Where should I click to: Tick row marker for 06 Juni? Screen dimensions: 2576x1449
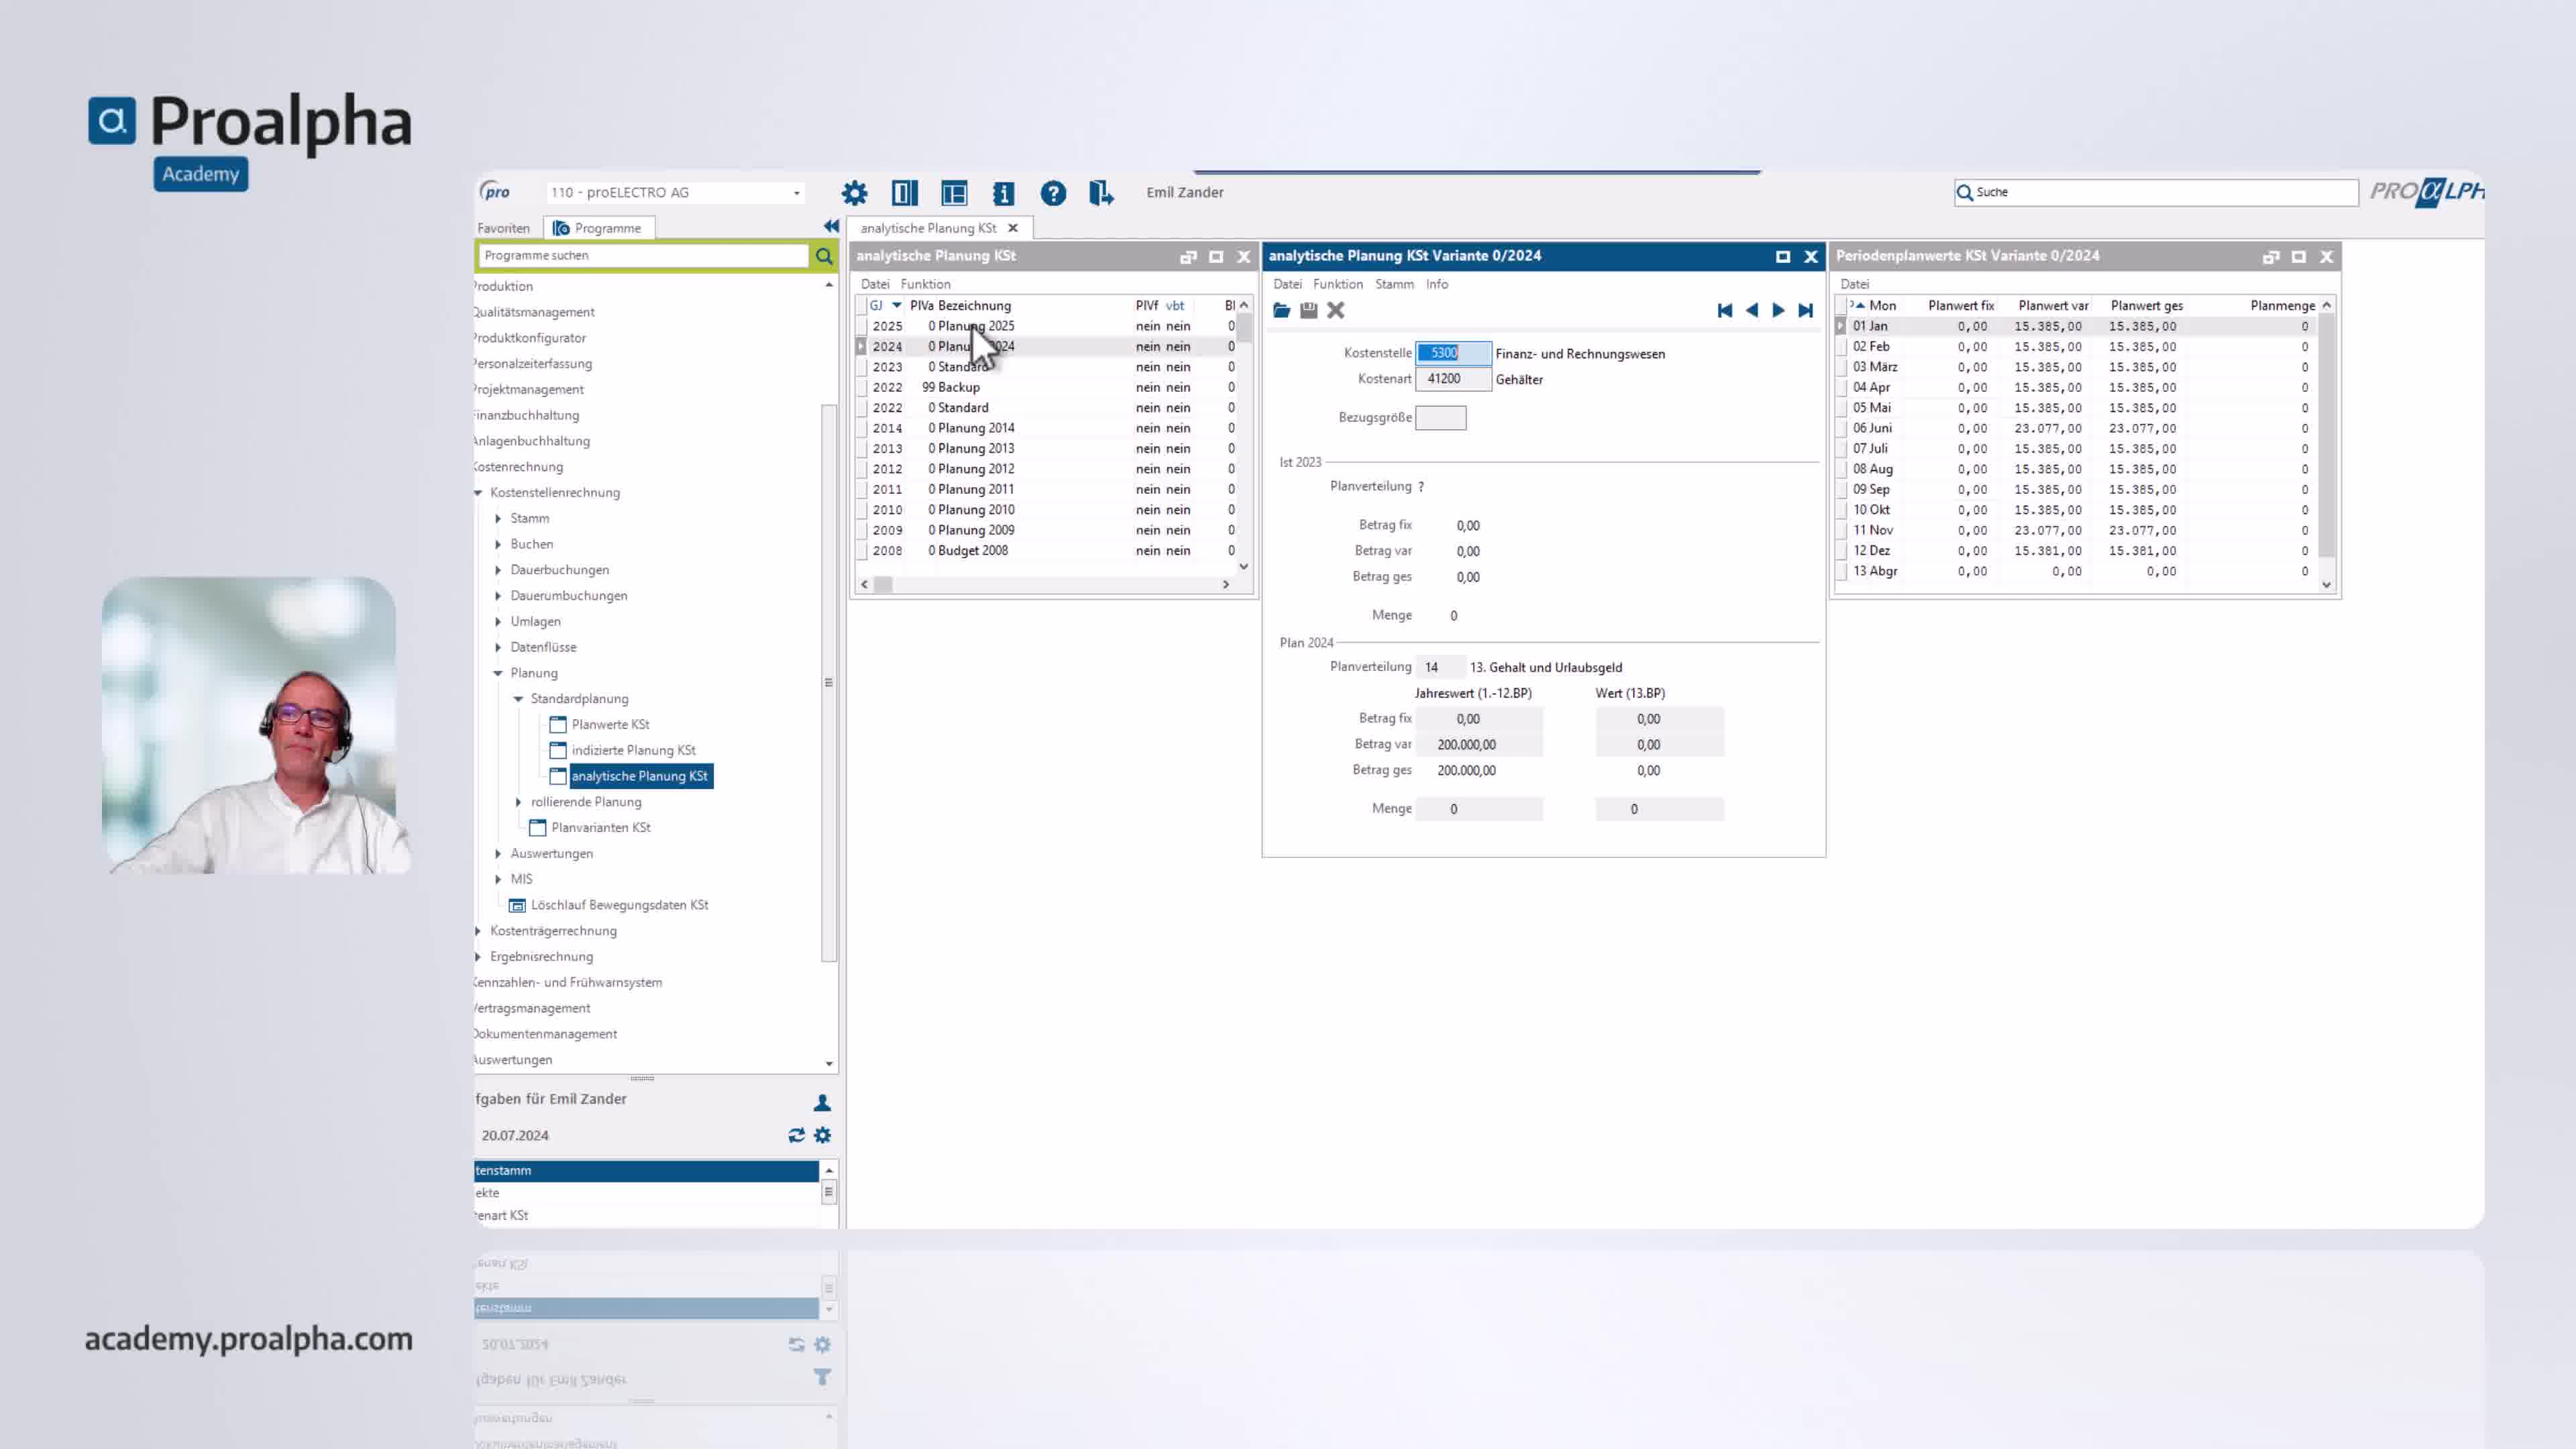coord(1841,428)
